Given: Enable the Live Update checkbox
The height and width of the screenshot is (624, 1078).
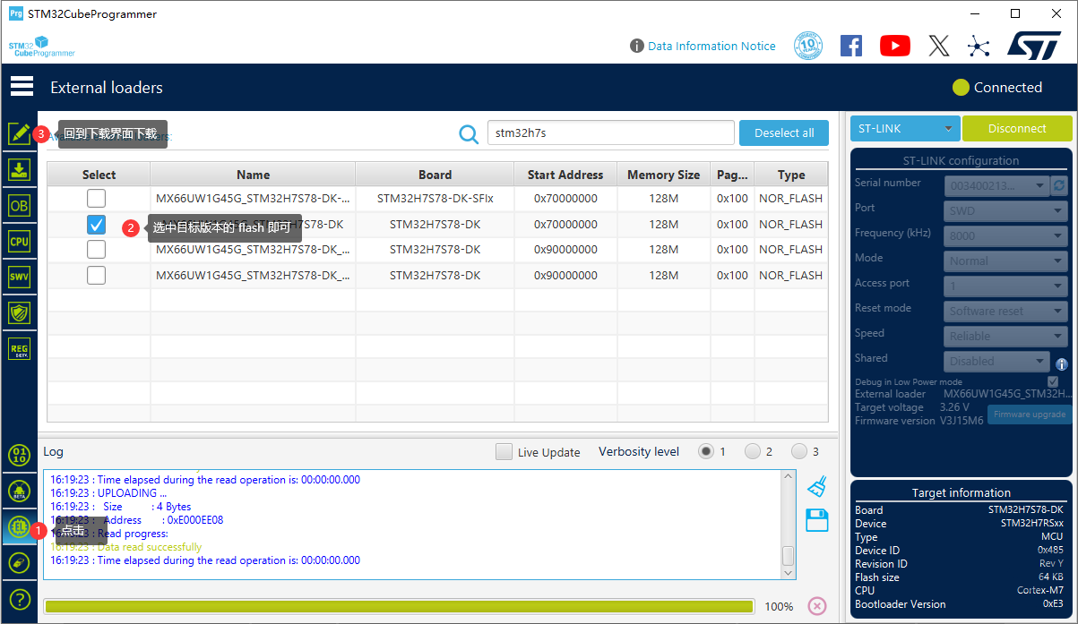Looking at the screenshot, I should [505, 452].
